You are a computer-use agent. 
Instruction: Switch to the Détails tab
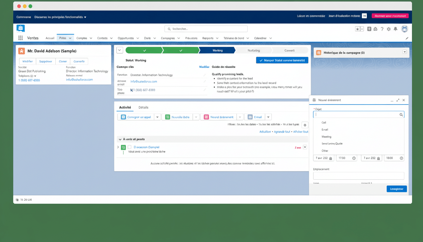tap(143, 107)
